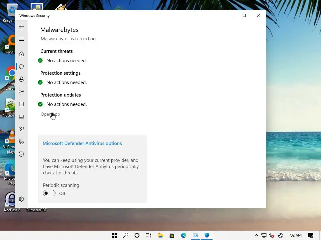321x240 pixels.
Task: Open the hamburger navigation menu
Action: coord(21,39)
